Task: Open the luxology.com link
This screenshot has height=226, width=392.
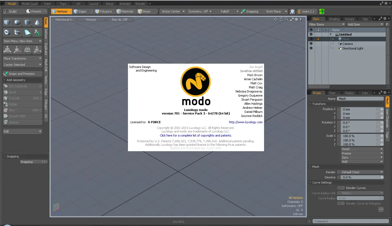Action: point(246,122)
